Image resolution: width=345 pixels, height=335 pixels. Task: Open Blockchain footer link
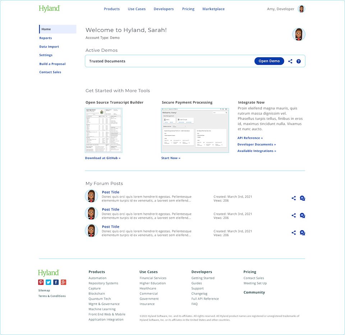[x=97, y=294]
